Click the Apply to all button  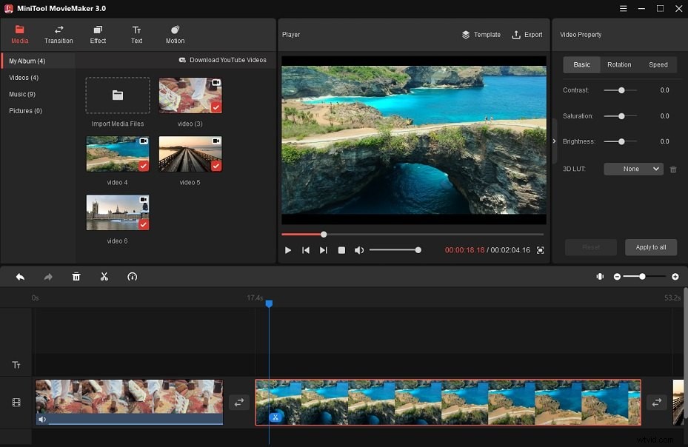pyautogui.click(x=651, y=247)
